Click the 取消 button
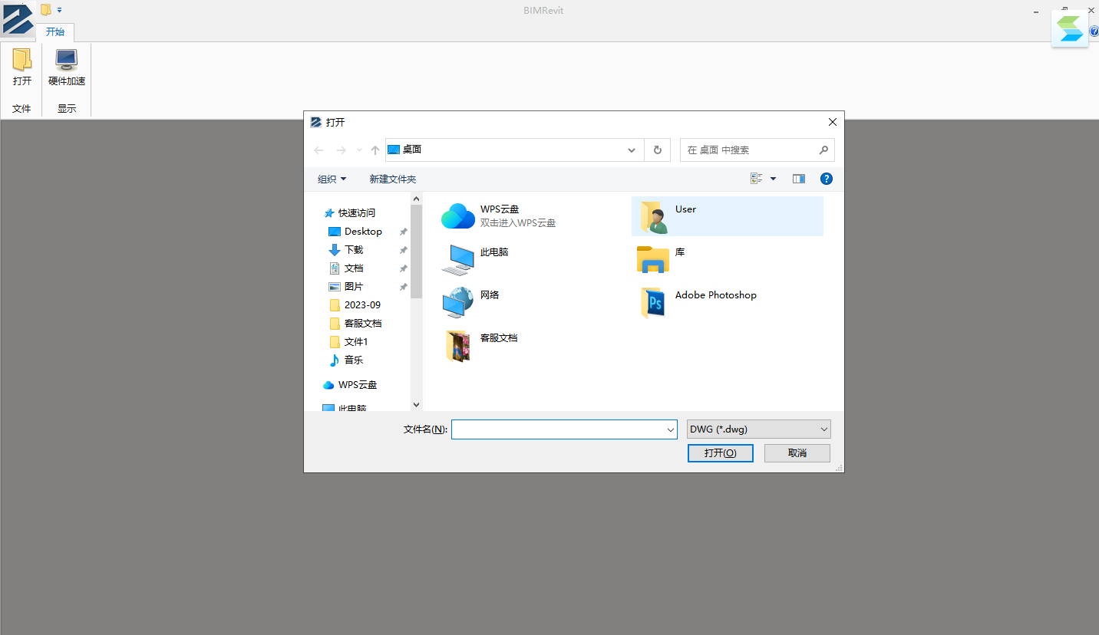Screen dimensions: 1099x635 point(797,453)
